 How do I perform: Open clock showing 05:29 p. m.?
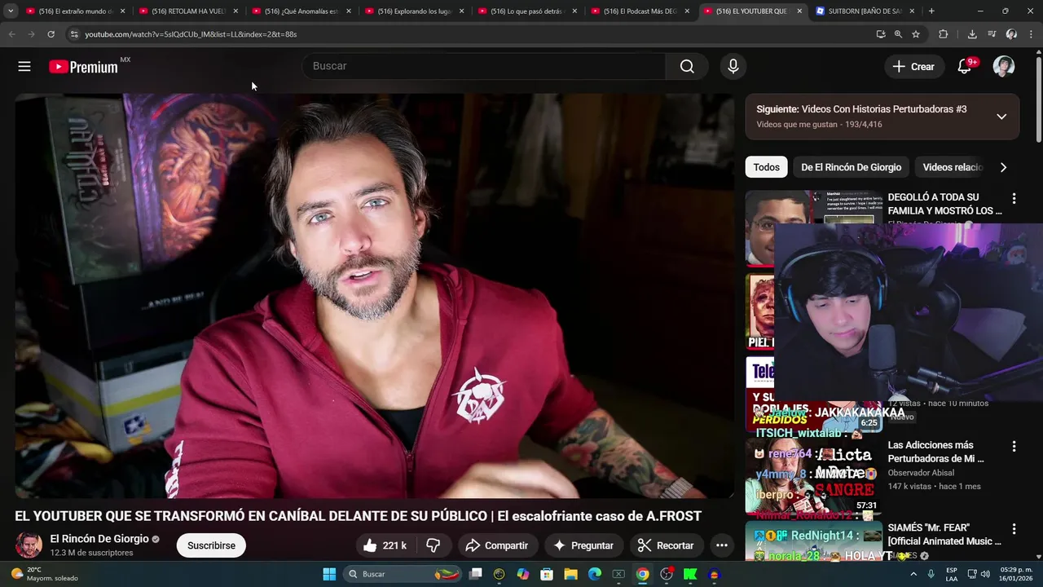[1014, 574]
